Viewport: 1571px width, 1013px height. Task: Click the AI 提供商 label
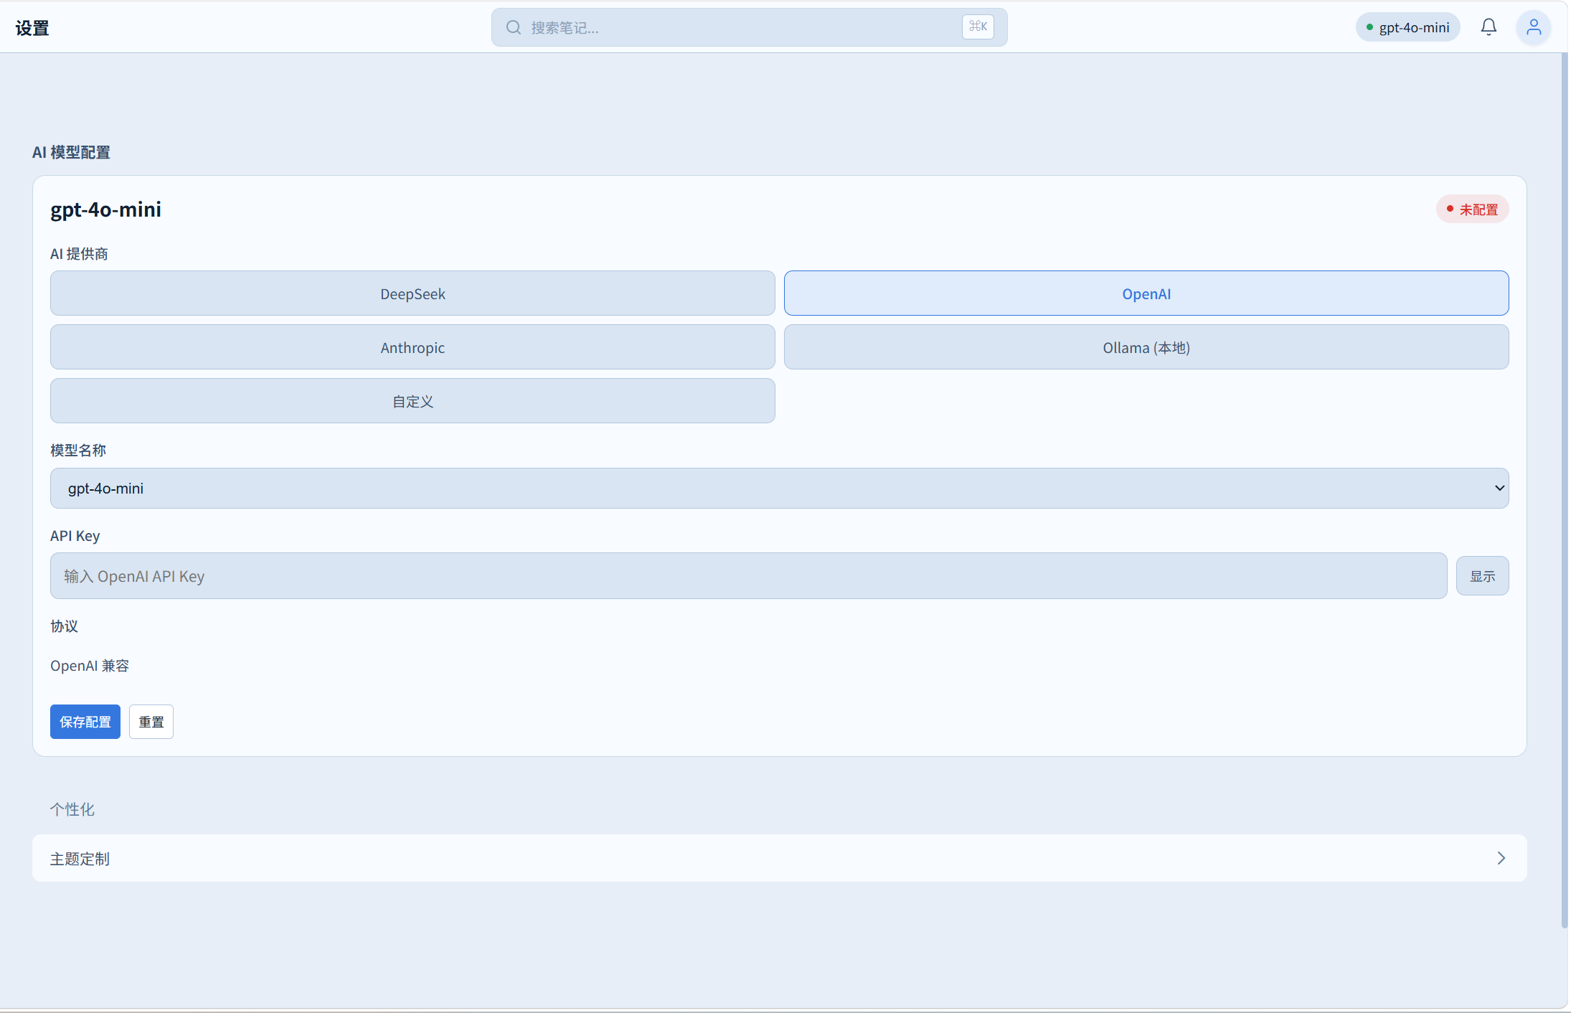pyautogui.click(x=79, y=254)
